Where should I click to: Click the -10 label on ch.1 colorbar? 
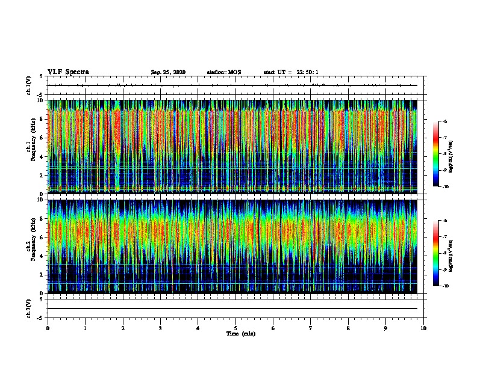[445, 187]
